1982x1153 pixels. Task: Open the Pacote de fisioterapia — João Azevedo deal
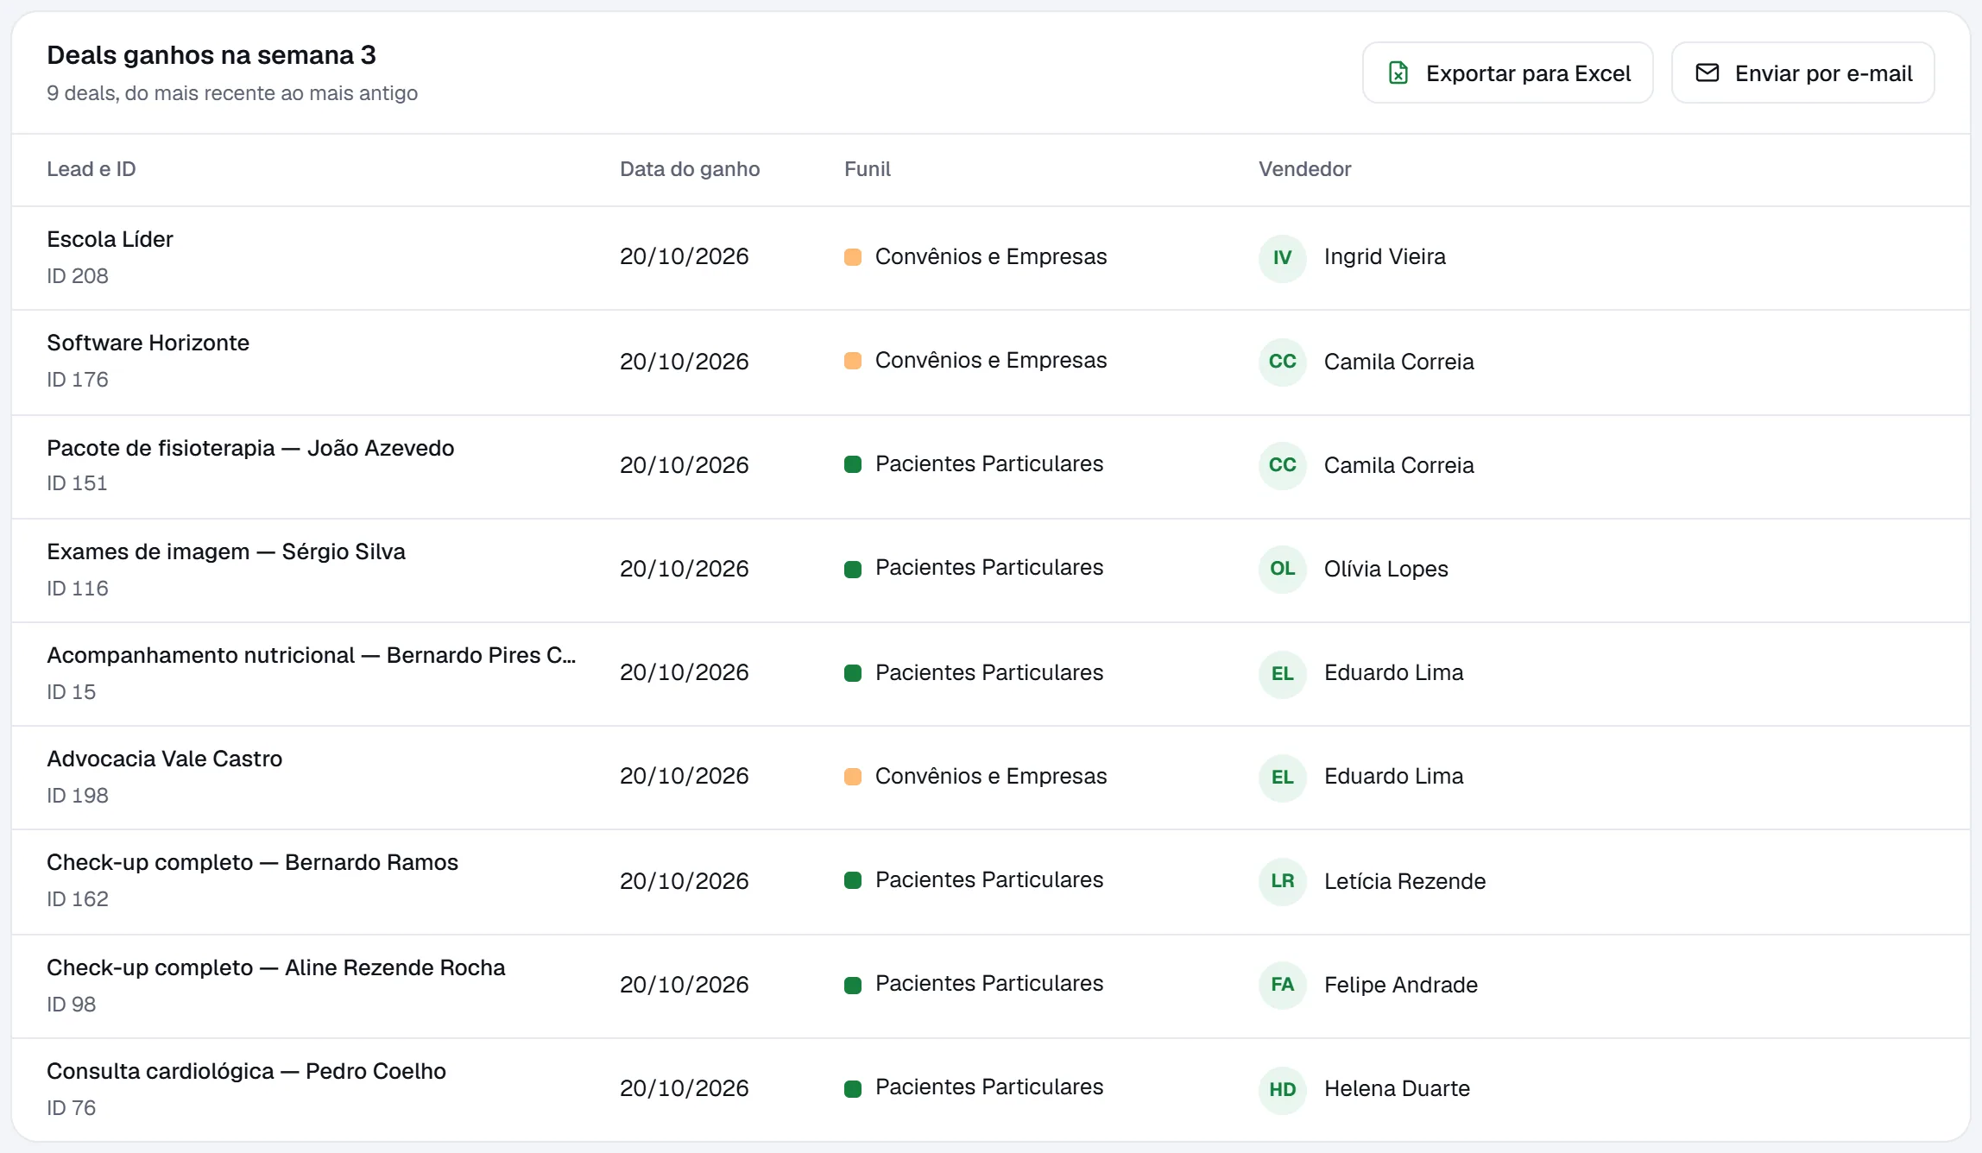[x=250, y=448]
